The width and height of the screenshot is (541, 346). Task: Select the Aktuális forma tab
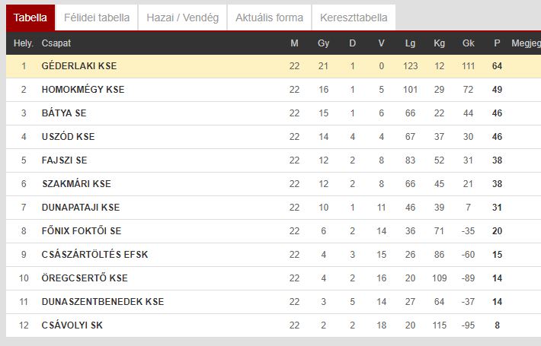point(269,17)
